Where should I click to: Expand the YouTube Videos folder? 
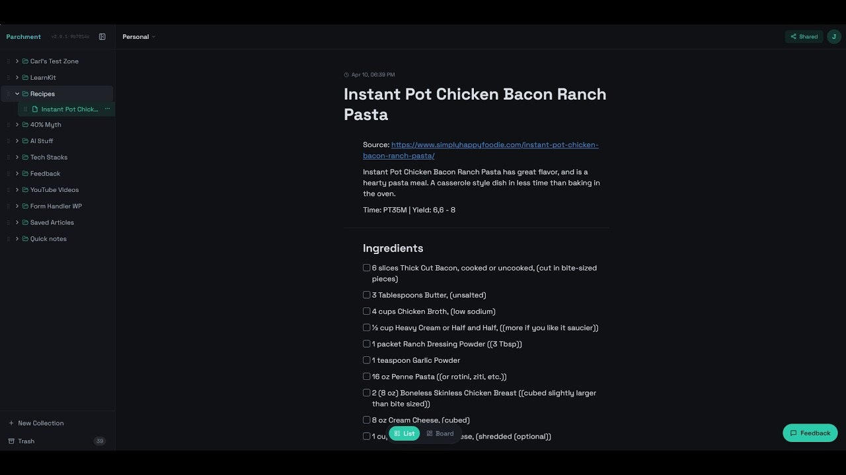coord(17,190)
